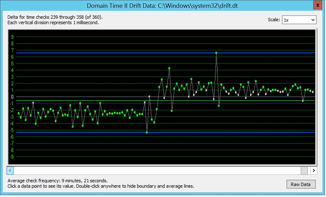Screen dimensions: 326x197
Task: Click the horizontal scrollbar thumb
Action: (304, 171)
